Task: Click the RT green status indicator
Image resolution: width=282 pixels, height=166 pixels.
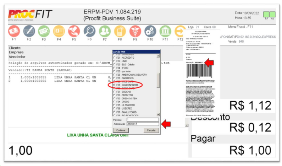Action: 272,15
